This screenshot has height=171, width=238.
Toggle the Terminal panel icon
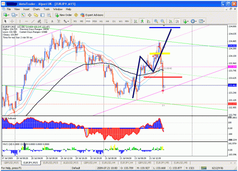(42, 15)
